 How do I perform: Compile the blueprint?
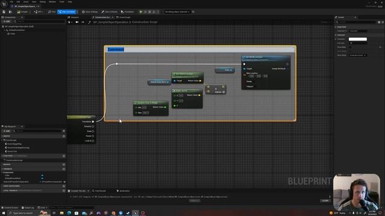tap(22, 12)
